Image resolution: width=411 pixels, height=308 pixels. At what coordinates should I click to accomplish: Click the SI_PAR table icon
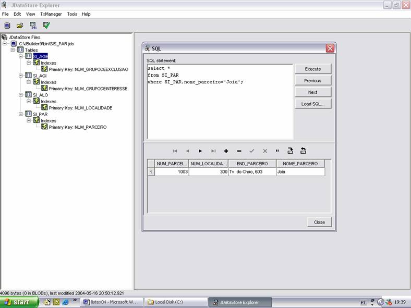28,114
